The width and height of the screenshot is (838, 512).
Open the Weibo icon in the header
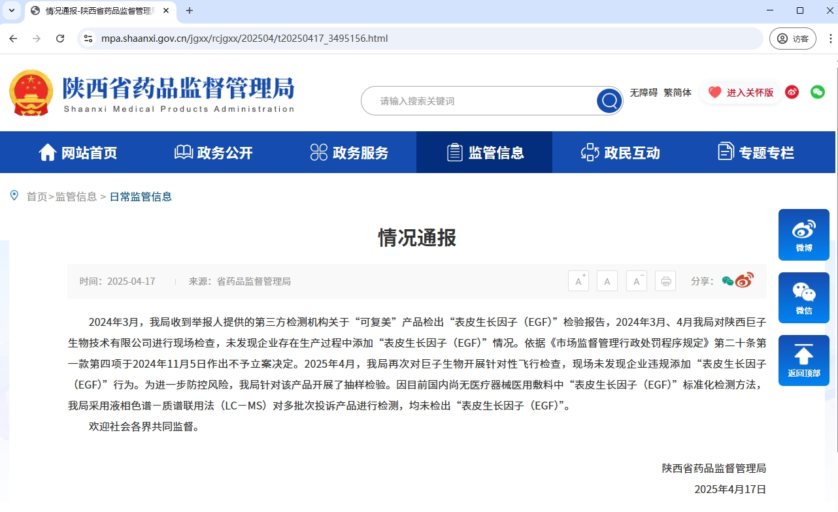(x=792, y=92)
